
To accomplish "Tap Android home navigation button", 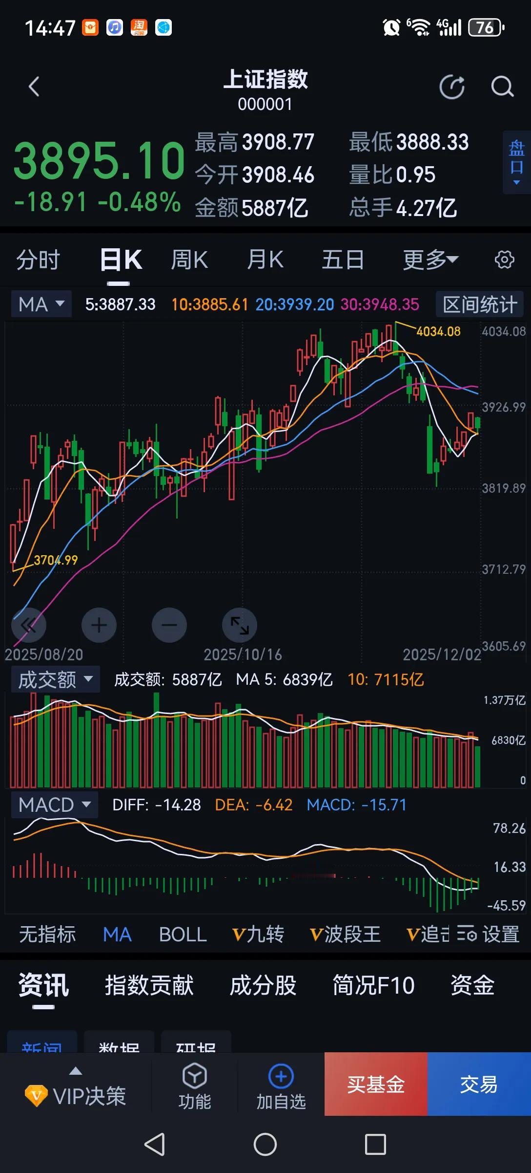I will pos(265,1144).
